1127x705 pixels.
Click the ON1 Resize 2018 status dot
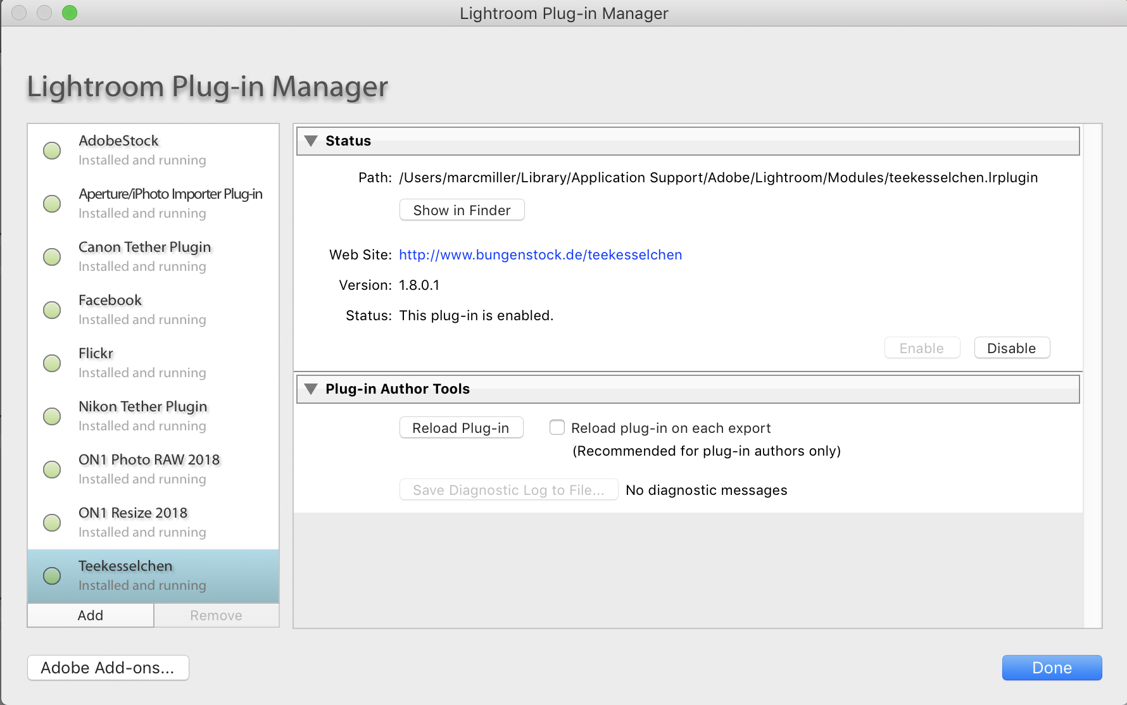(x=52, y=523)
